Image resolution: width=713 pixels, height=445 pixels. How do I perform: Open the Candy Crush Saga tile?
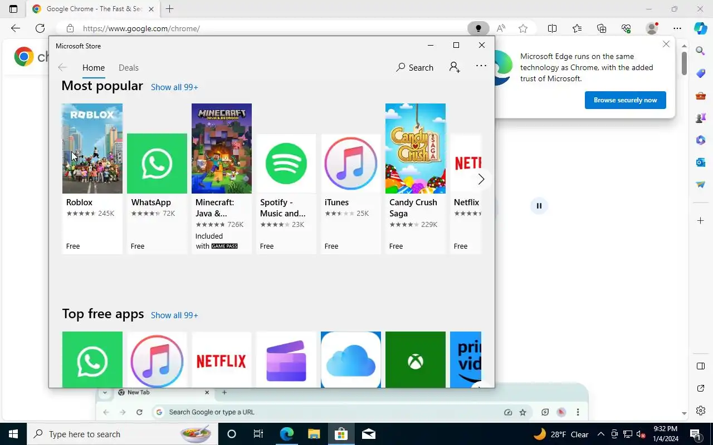[416, 179]
